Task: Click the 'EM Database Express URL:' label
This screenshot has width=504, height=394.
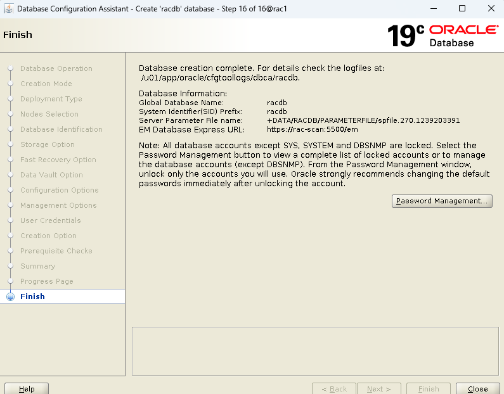Action: 191,129
